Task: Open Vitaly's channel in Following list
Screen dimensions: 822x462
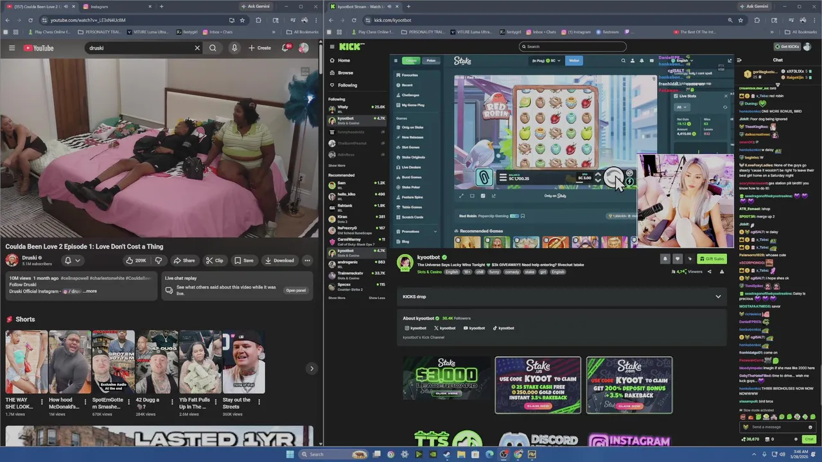Action: click(356, 108)
